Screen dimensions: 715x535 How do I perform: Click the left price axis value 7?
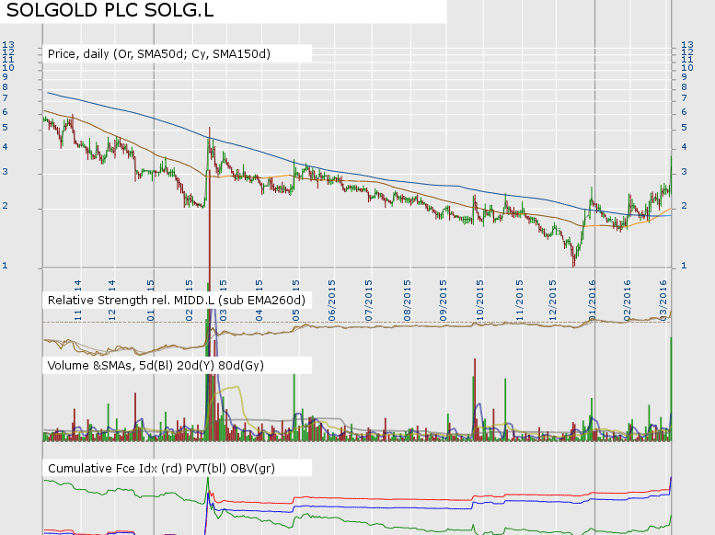point(5,98)
